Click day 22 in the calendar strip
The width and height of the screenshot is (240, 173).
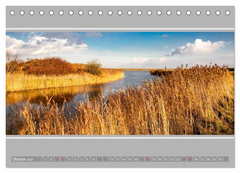(172, 159)
